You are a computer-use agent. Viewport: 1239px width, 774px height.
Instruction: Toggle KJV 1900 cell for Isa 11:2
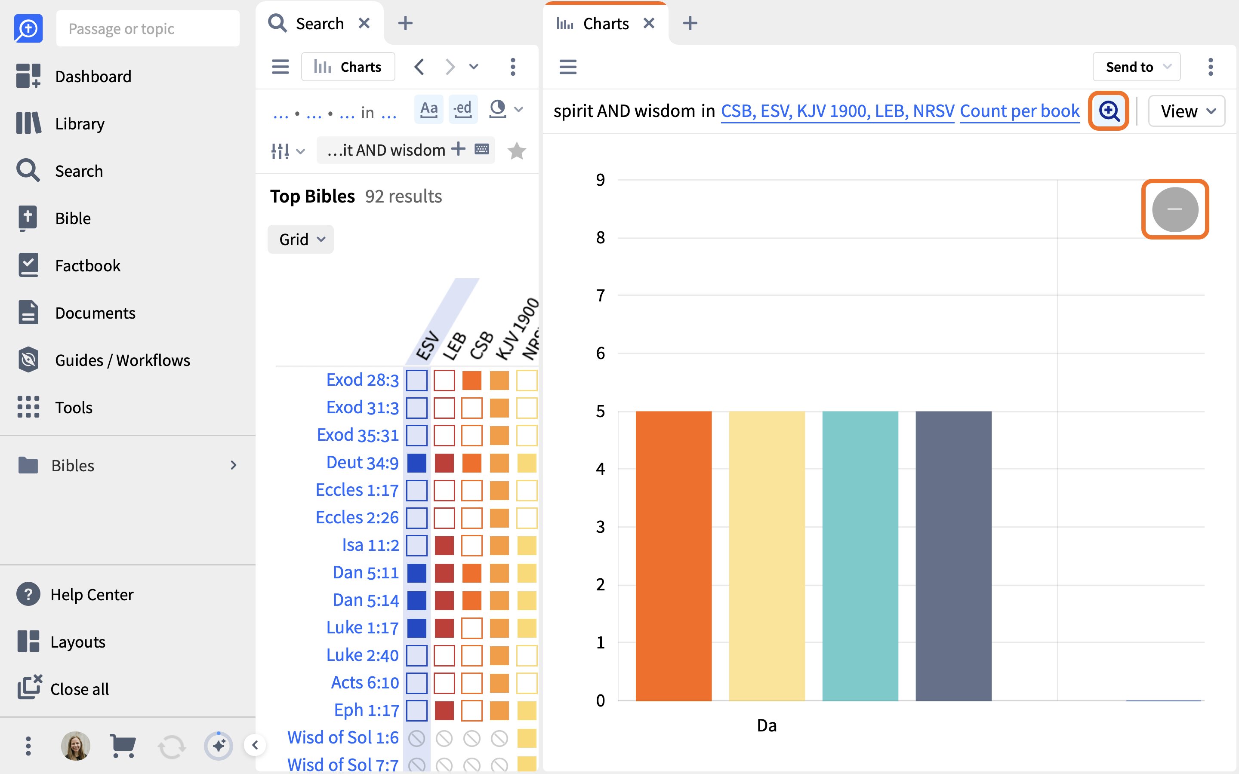[499, 545]
